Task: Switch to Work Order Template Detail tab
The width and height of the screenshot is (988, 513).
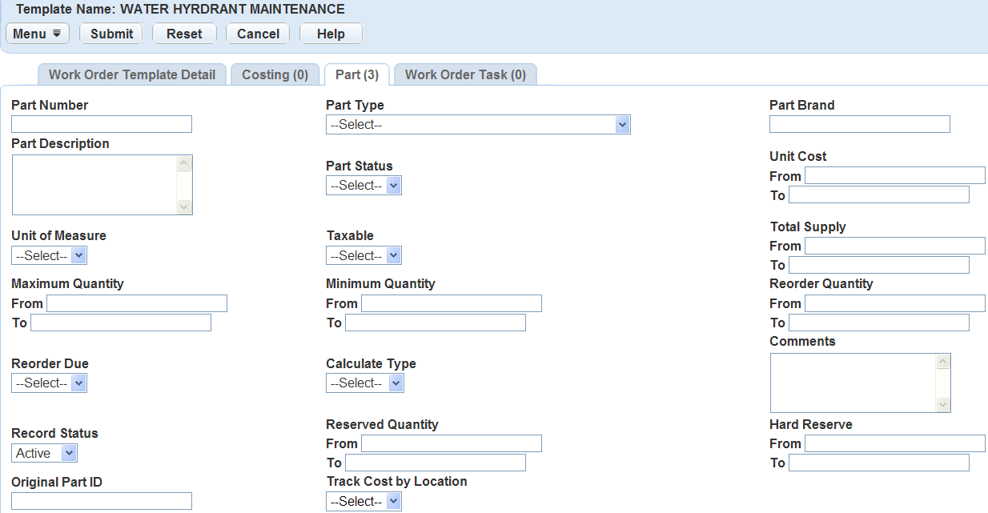Action: pos(132,74)
